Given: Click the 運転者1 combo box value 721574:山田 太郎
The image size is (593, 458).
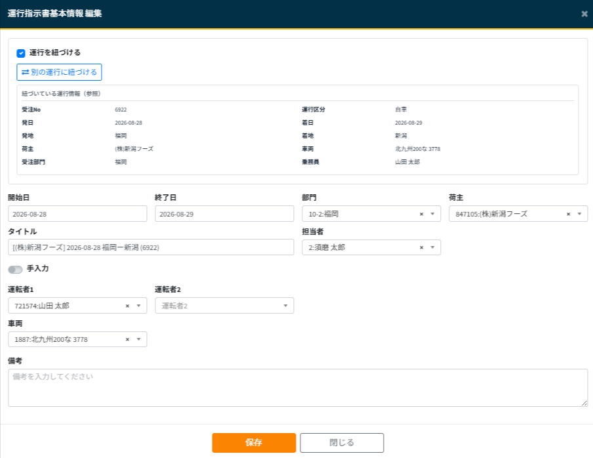Looking at the screenshot, I should [x=42, y=306].
